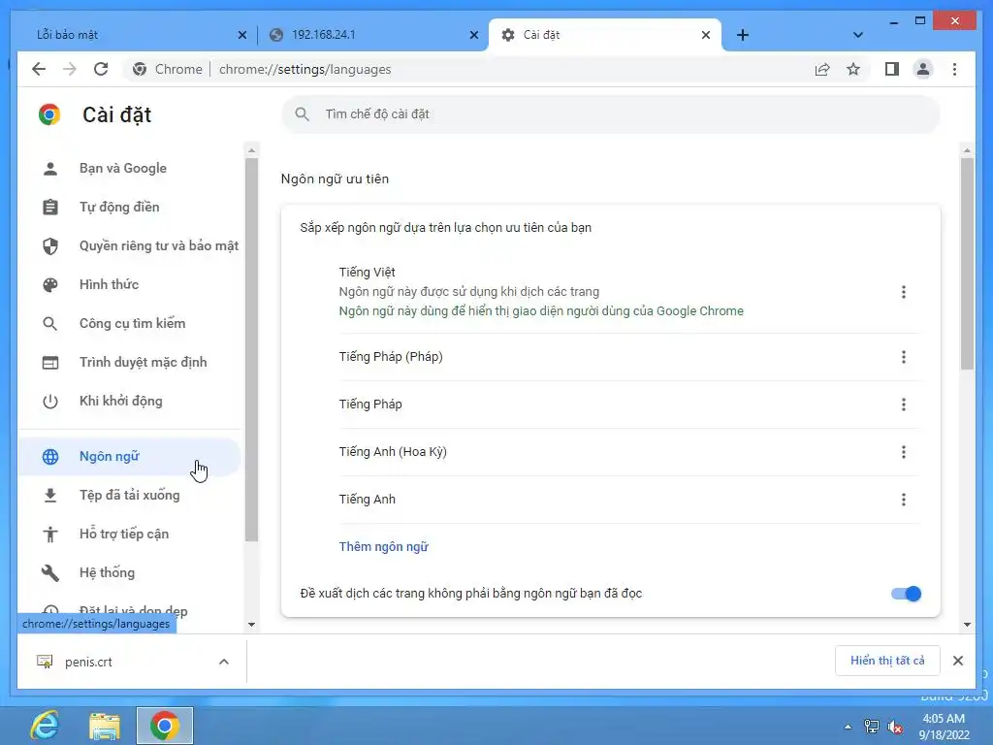Open more actions for Tiếng Pháp (Pháp)
Image resolution: width=993 pixels, height=745 pixels.
904,357
